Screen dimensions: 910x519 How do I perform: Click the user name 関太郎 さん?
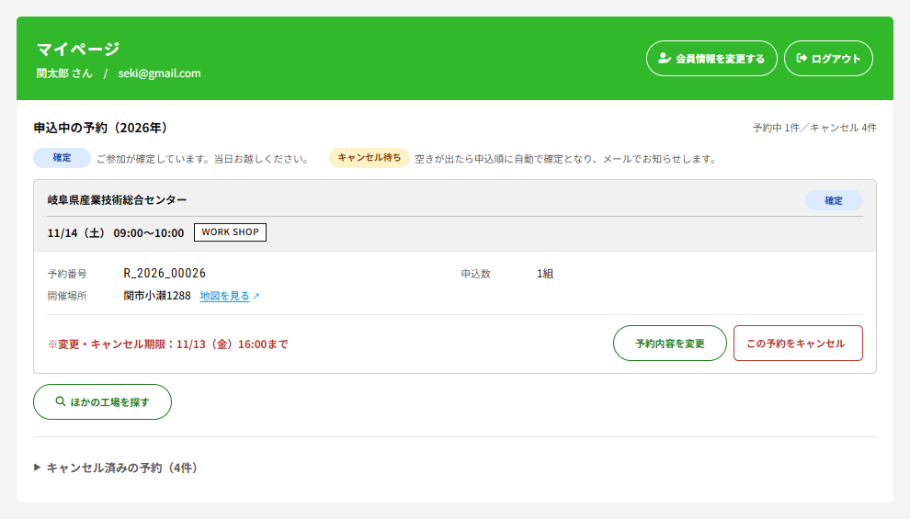click(x=64, y=73)
